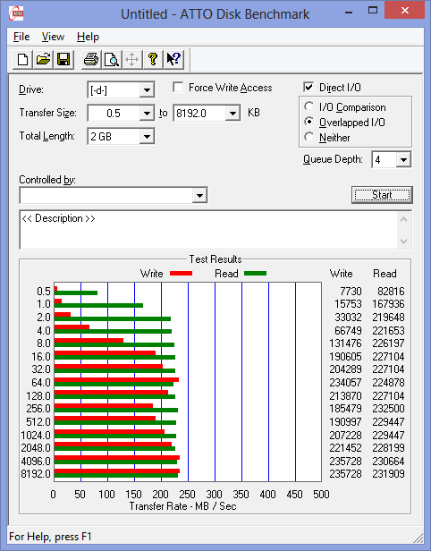
Task: Uncheck the Direct I/O checkbox
Action: click(308, 87)
